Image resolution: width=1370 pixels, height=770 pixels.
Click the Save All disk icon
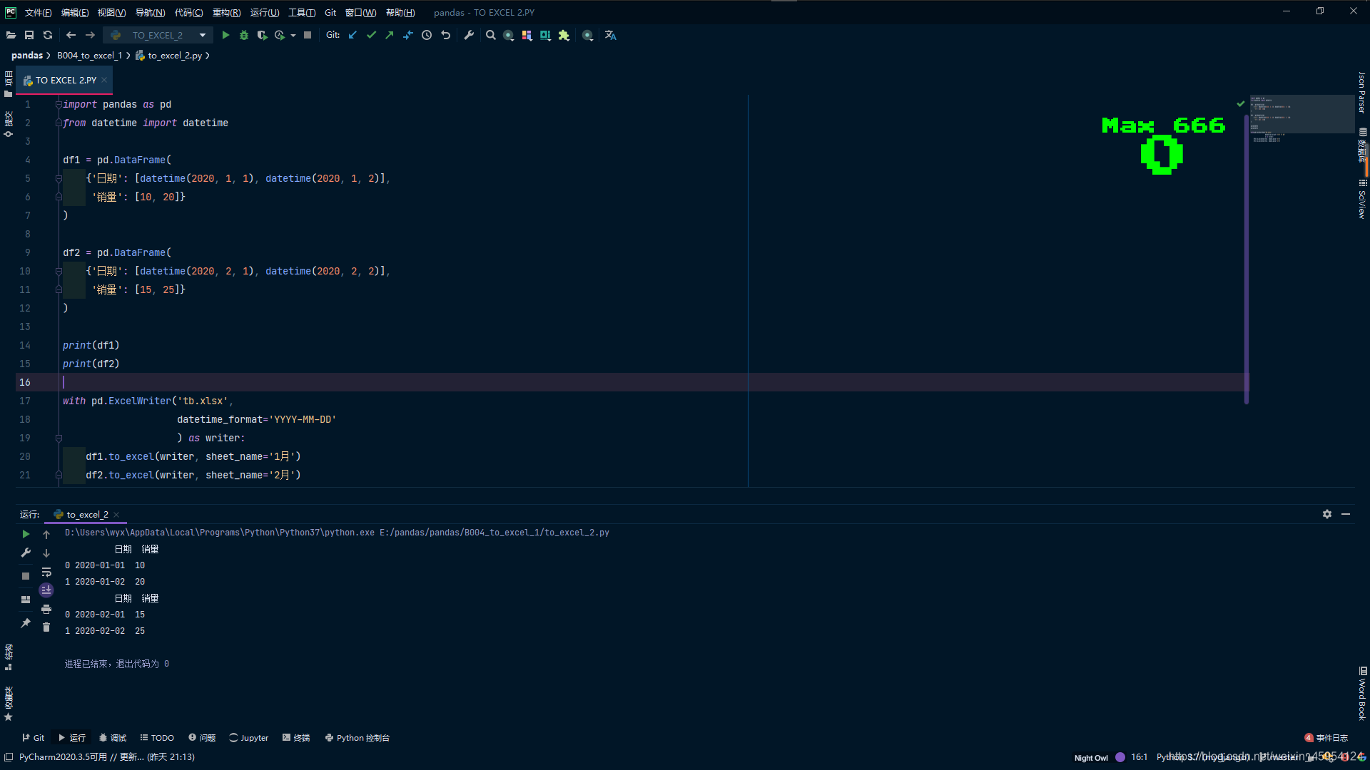point(29,35)
